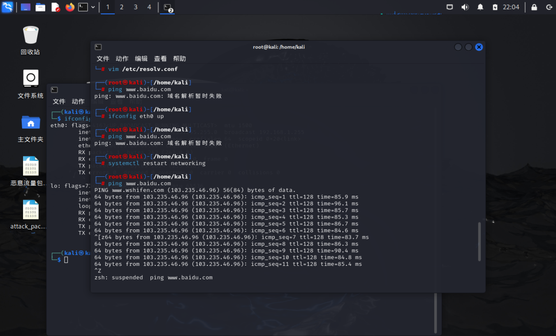Click the cursor prompt in background terminal

tap(66, 260)
